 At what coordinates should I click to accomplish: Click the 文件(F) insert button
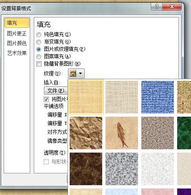tap(56, 91)
